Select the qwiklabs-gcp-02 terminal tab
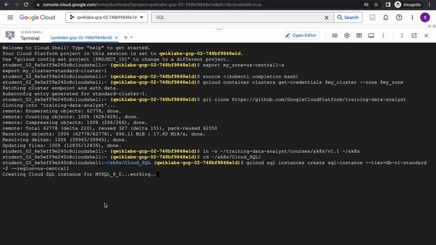Image resolution: width=436 pixels, height=245 pixels. click(x=81, y=38)
